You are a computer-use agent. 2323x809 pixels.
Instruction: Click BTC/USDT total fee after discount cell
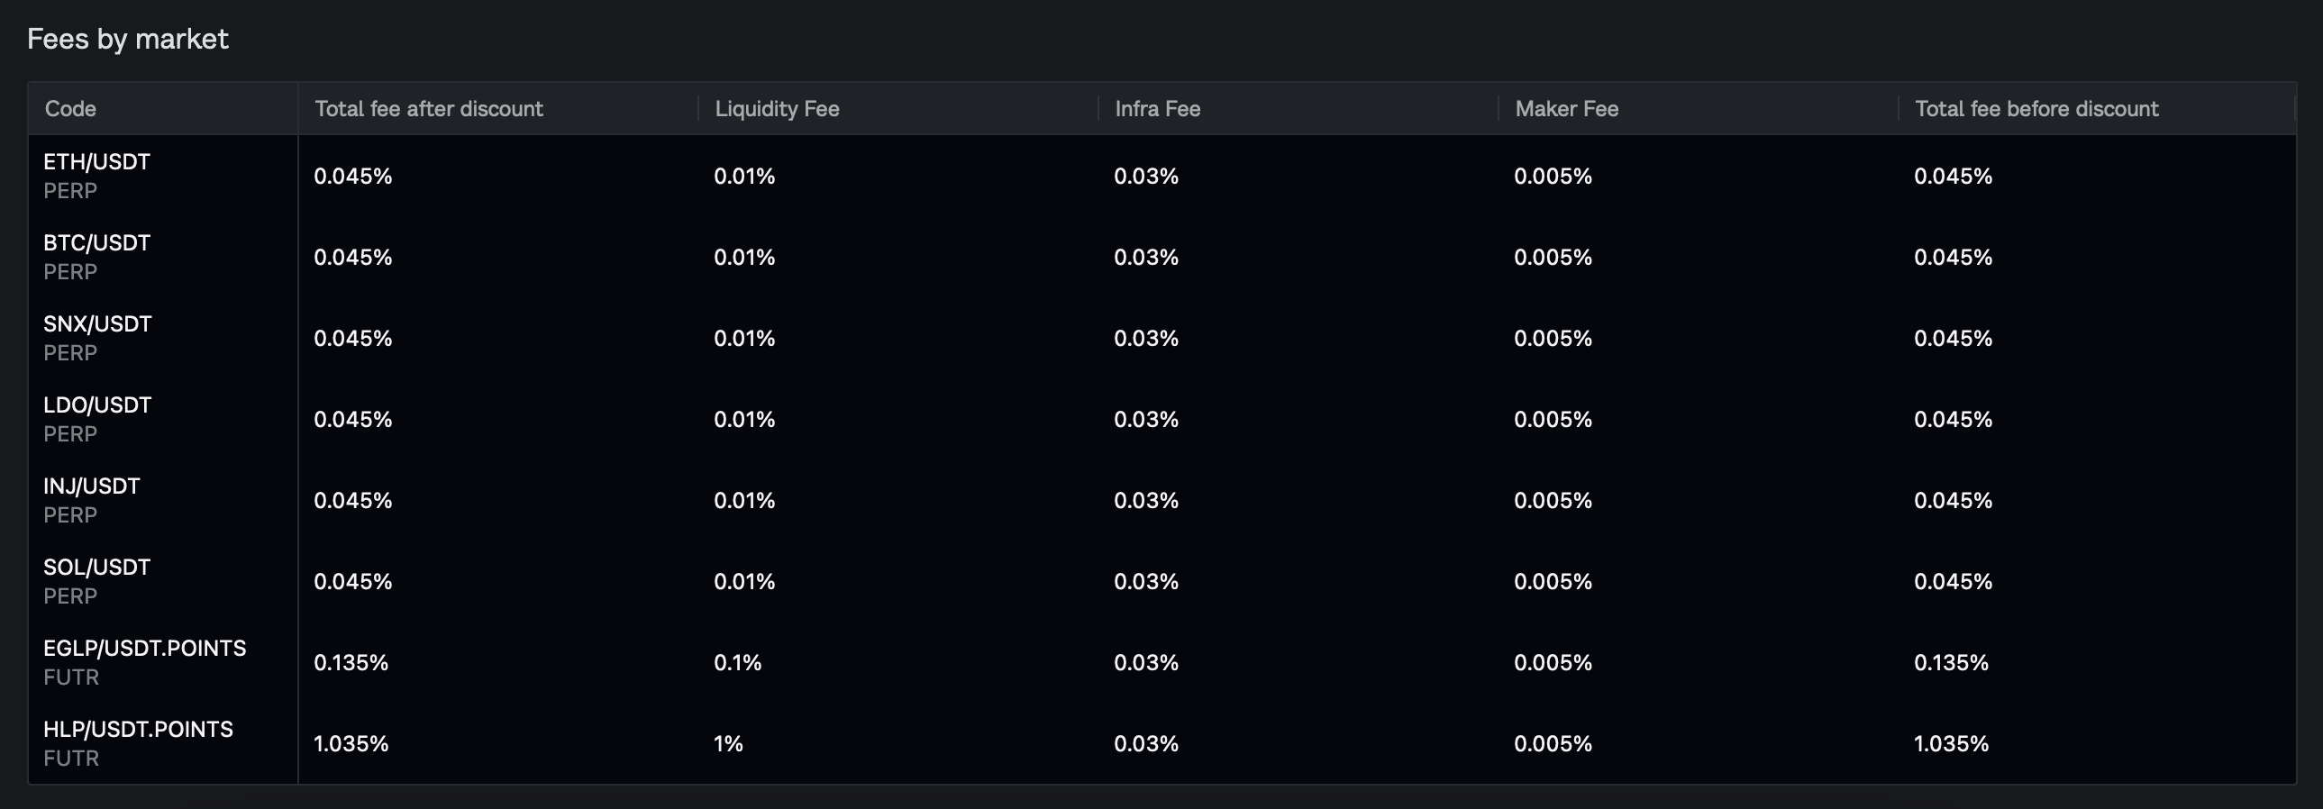[x=352, y=258]
